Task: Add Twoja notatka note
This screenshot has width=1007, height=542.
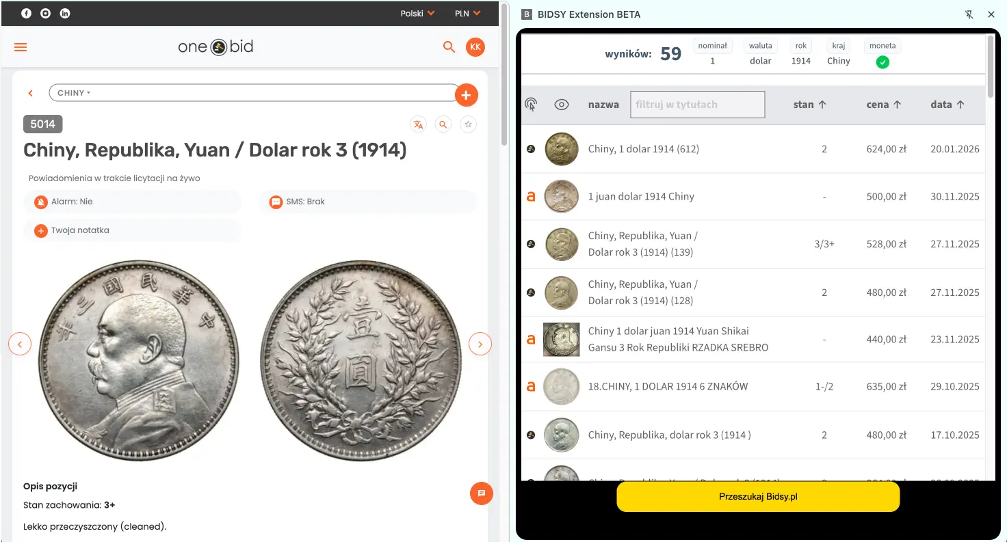Action: point(133,230)
